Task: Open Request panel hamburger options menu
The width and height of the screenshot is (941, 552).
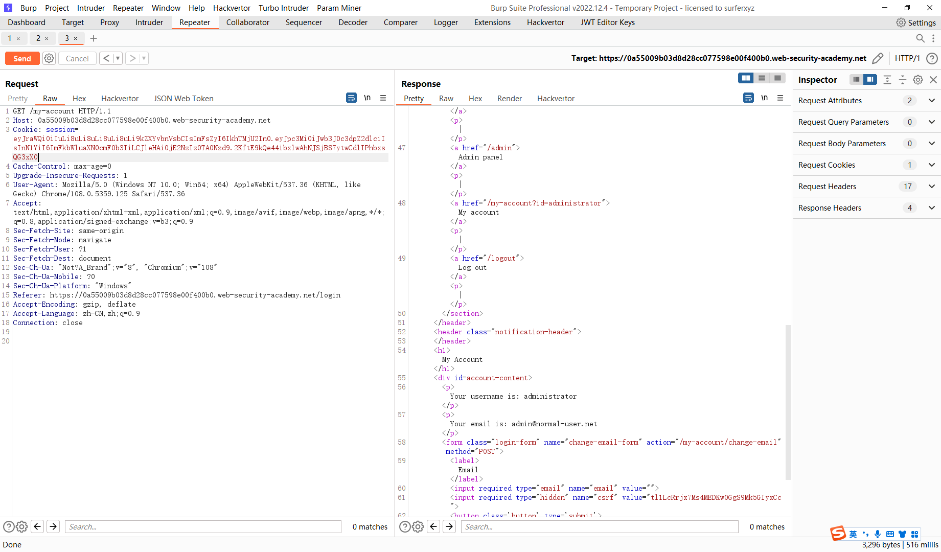Action: tap(383, 98)
